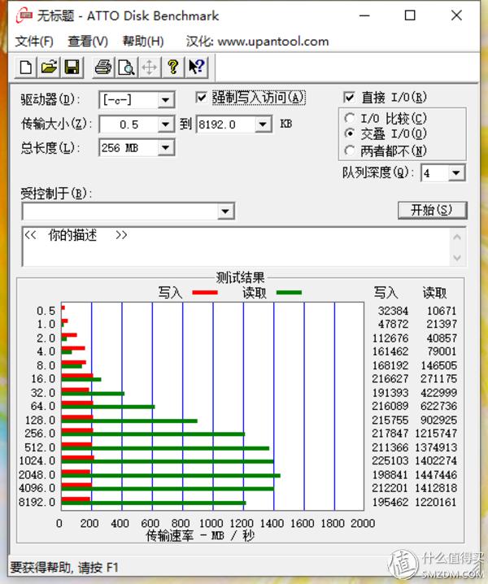This screenshot has width=488, height=584.
Task: Click write value 32384 in 0.5 row
Action: [393, 311]
